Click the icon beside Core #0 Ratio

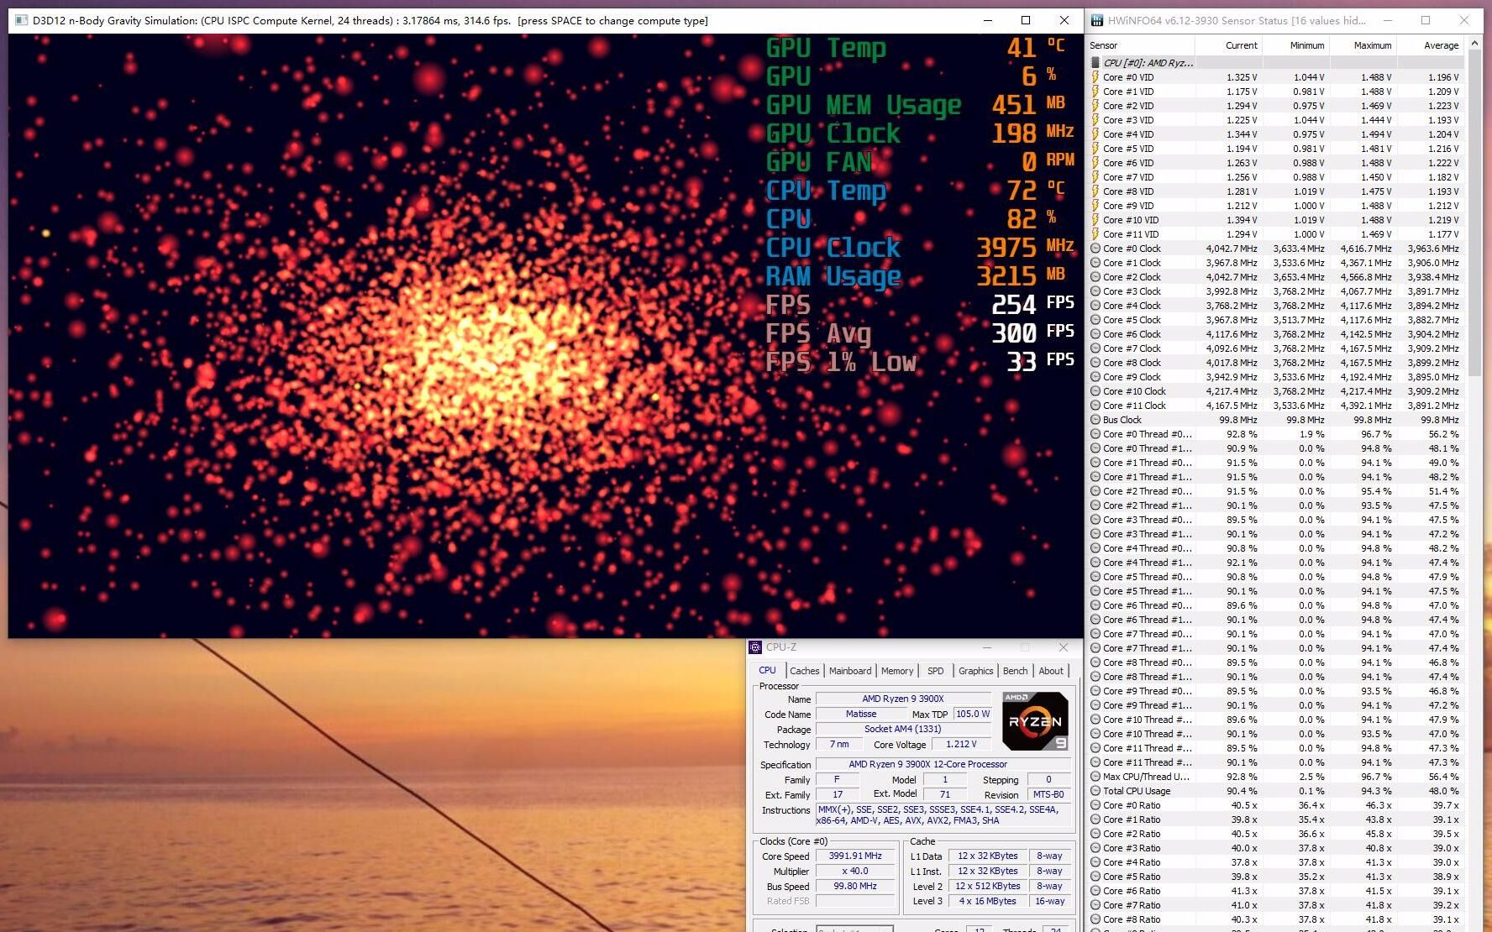[1095, 805]
